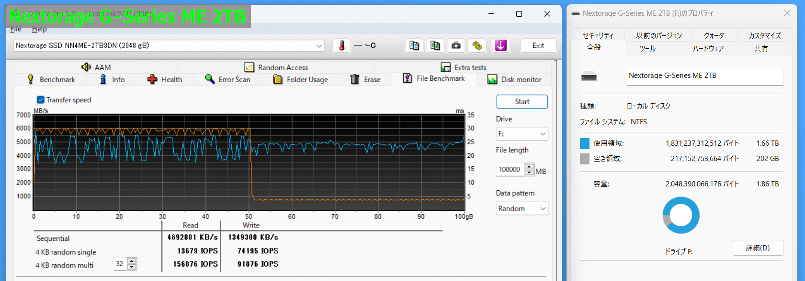Open the Drive F: dropdown

[x=522, y=134]
